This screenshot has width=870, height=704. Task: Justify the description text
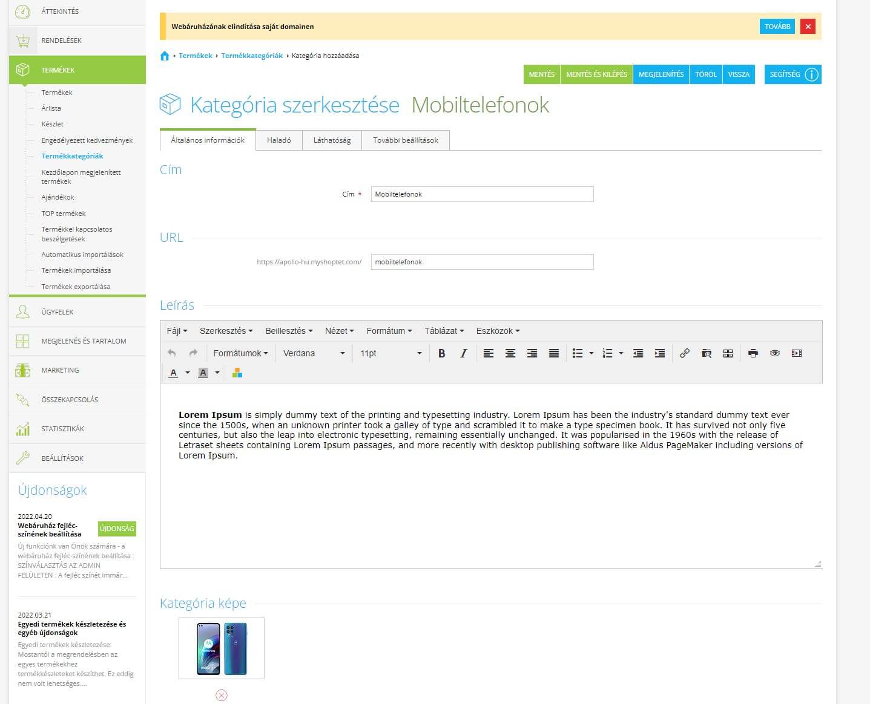click(554, 353)
